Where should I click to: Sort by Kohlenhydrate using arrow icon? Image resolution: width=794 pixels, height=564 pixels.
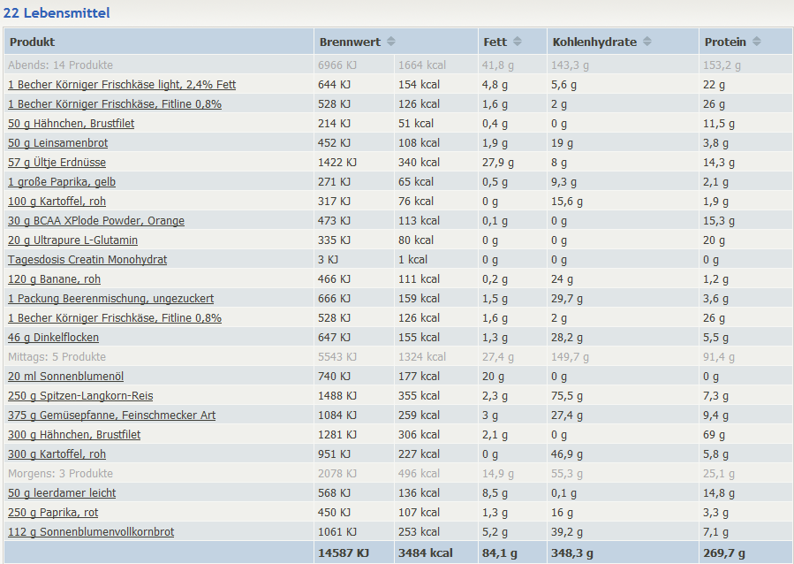[647, 42]
